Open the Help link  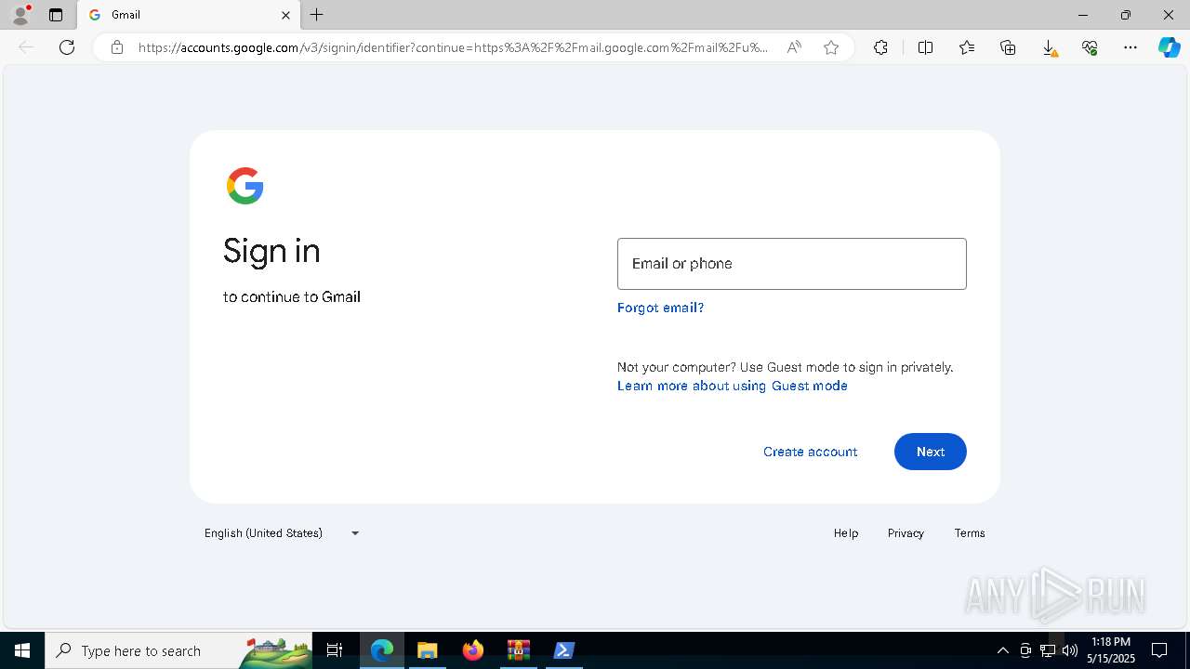[846, 533]
